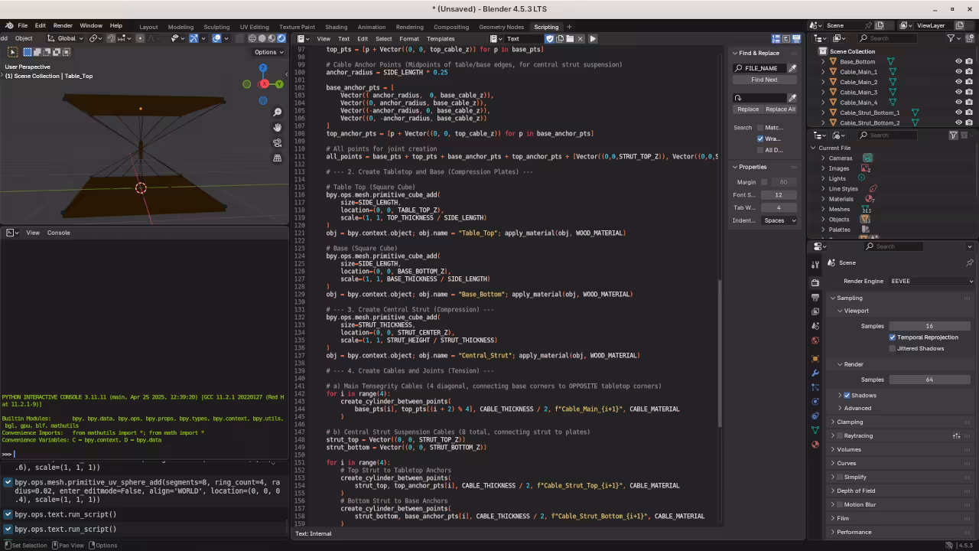Toggle line numbers display in text editor
Screen dimensions: 979x551
tap(776, 38)
